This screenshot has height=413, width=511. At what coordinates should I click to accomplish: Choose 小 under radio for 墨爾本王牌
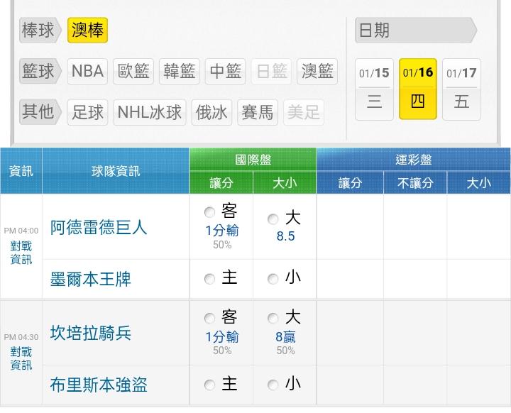(273, 280)
